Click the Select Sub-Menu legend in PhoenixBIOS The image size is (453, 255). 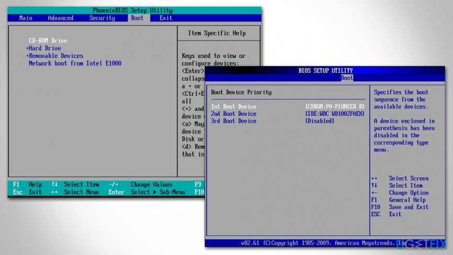pos(158,192)
